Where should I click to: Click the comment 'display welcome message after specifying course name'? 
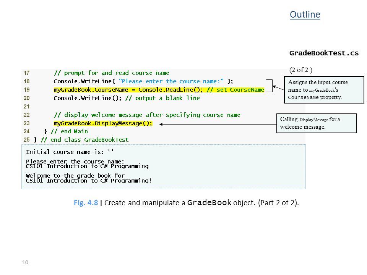click(147, 115)
